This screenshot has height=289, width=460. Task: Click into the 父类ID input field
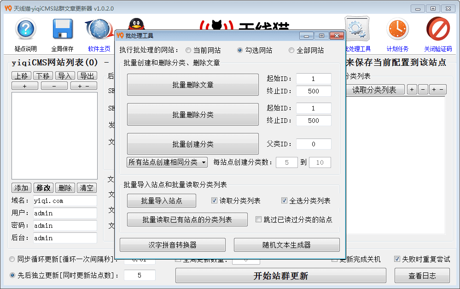click(314, 144)
